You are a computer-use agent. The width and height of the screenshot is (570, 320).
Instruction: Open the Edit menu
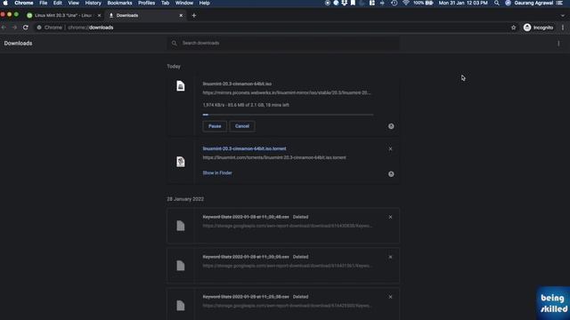(x=57, y=3)
